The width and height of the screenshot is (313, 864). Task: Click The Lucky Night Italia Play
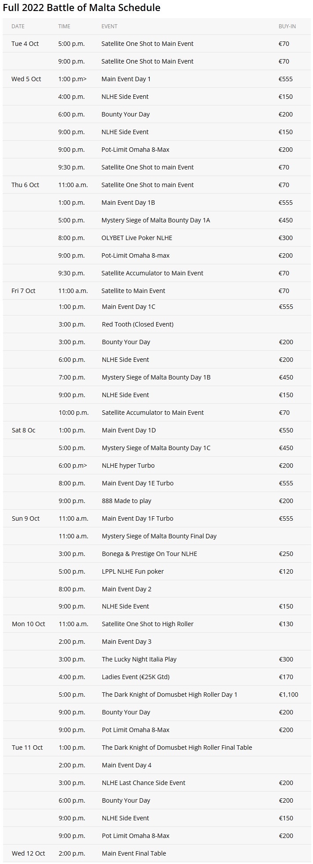point(139,659)
